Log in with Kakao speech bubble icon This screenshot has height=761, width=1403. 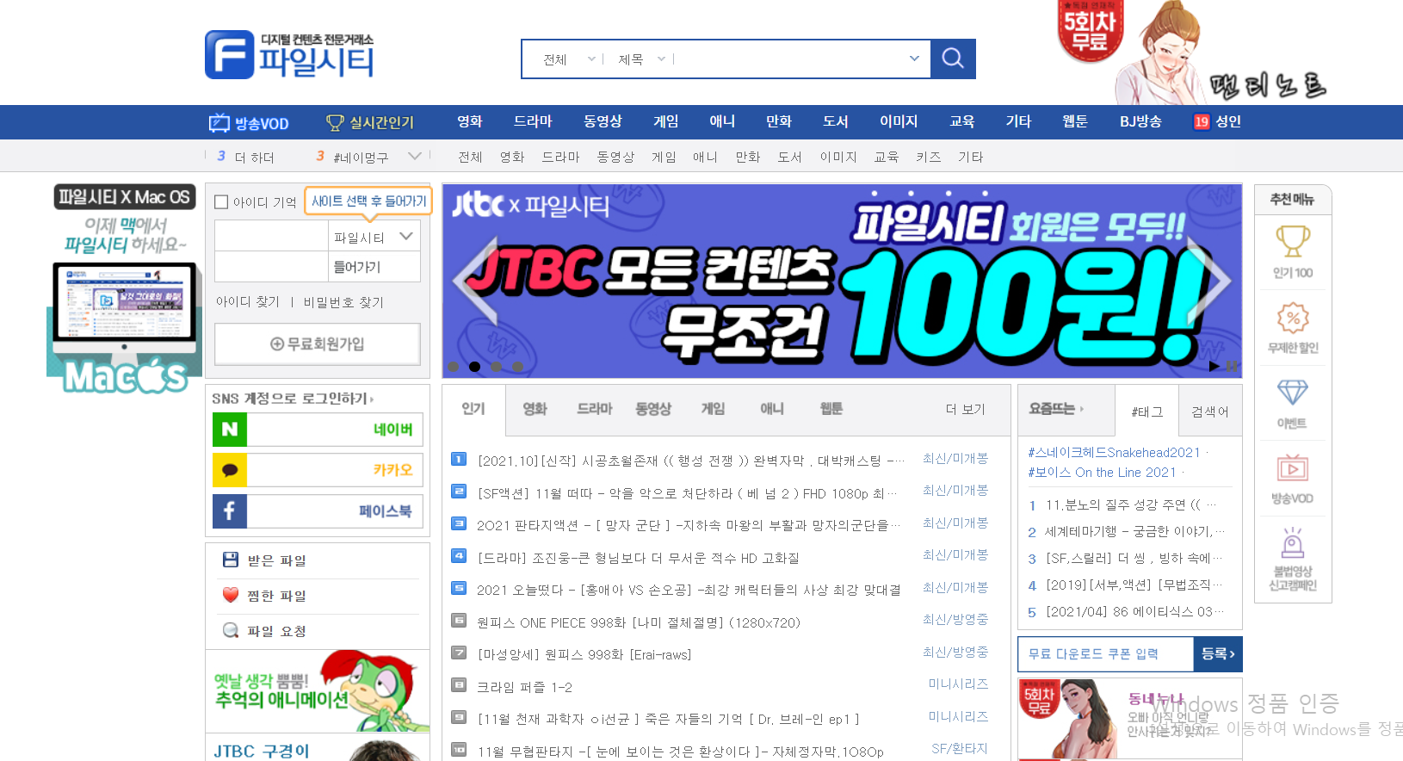tap(230, 470)
